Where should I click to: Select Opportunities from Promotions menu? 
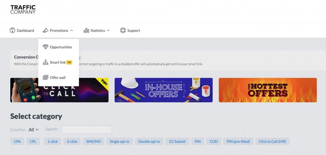[x=61, y=47]
